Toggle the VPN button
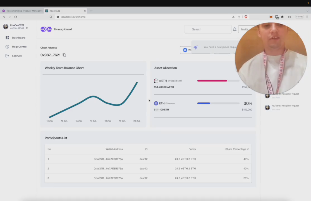 pyautogui.click(x=300, y=17)
